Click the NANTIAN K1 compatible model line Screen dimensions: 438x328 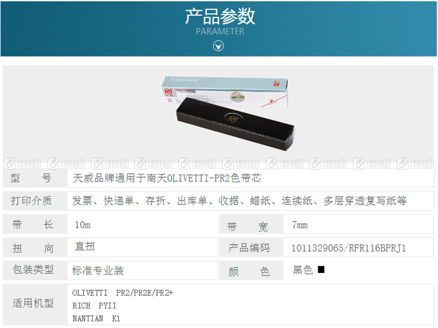point(96,318)
